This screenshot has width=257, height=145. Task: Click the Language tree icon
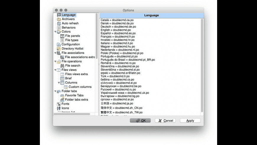(x=59, y=15)
